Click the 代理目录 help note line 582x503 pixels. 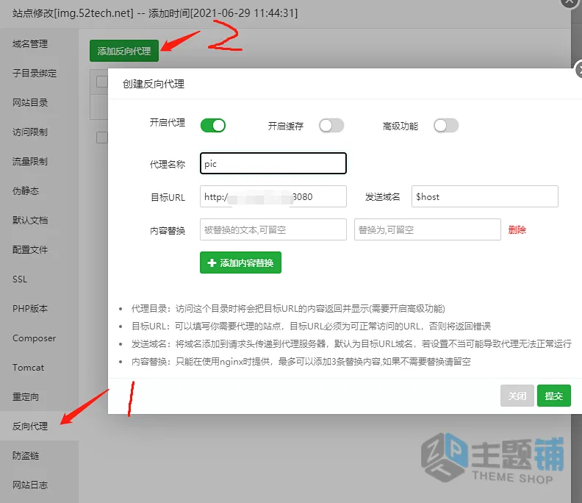tap(288, 309)
